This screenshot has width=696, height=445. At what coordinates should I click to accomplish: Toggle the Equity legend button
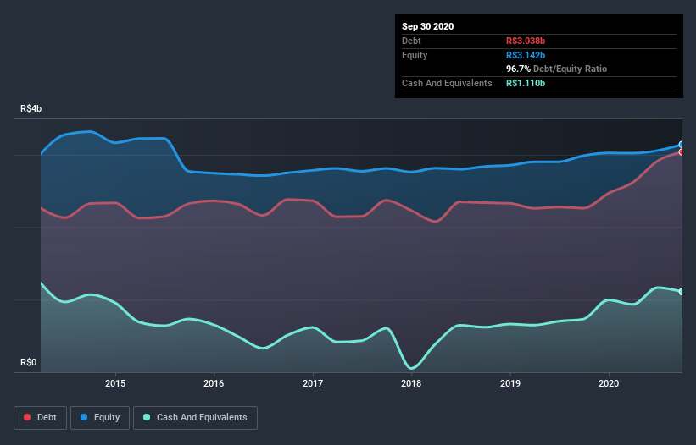100,418
